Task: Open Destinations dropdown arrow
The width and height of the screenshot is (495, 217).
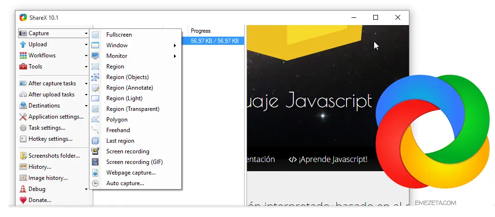Action: [86, 106]
